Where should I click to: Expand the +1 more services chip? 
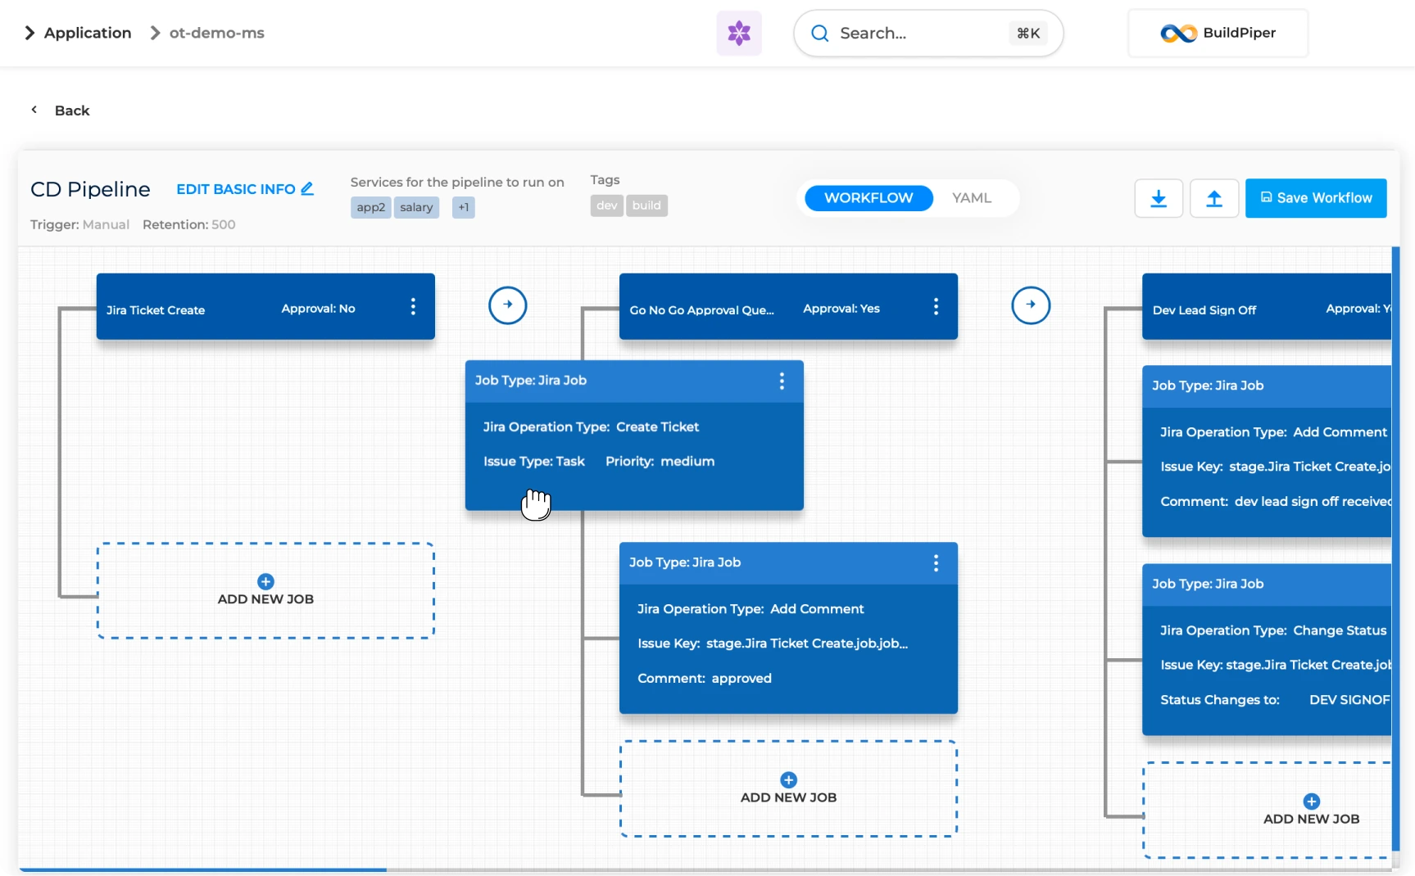pos(464,207)
